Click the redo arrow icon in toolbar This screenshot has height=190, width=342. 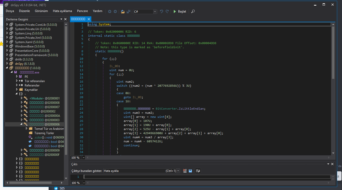[x=167, y=11]
